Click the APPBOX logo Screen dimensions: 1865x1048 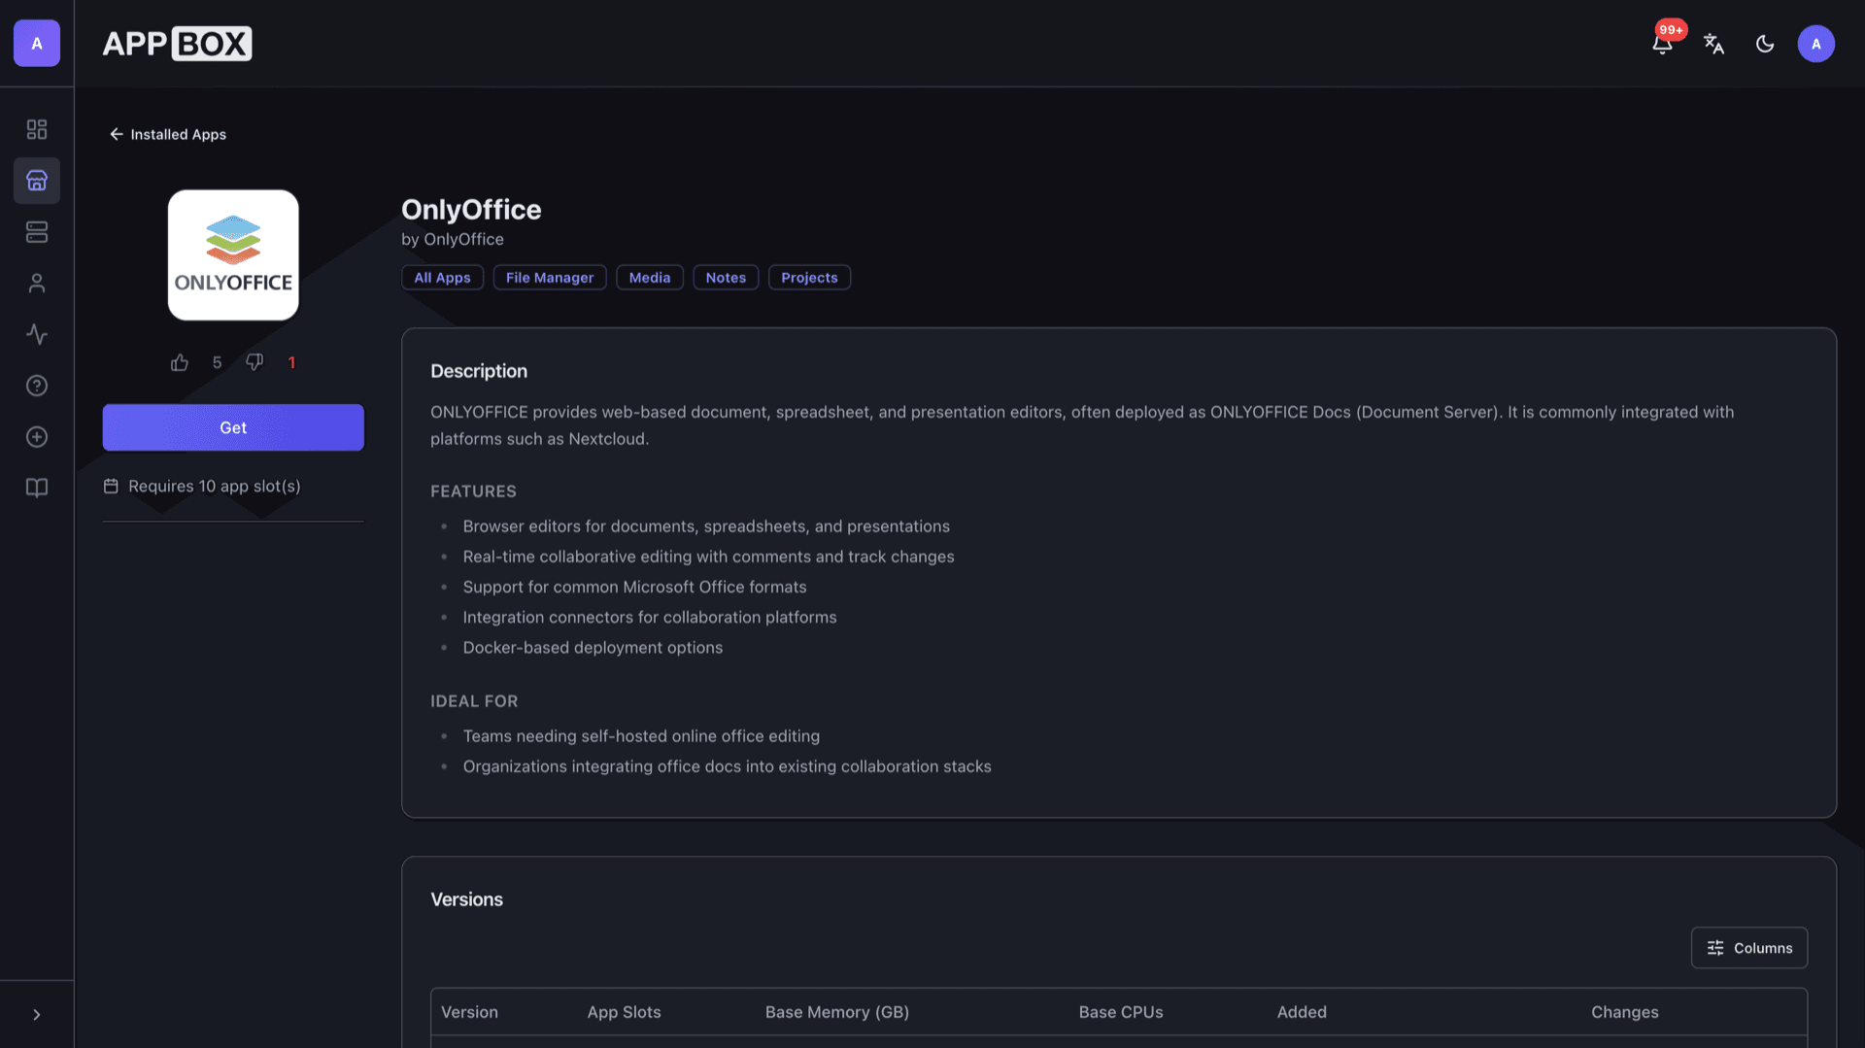pos(177,44)
